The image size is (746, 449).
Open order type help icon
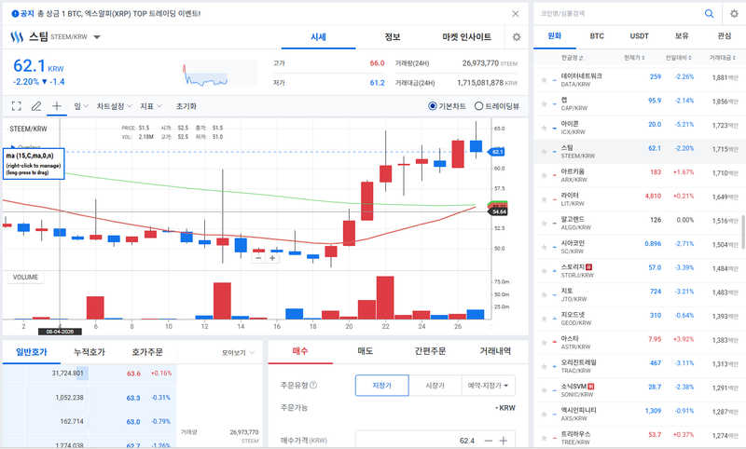pyautogui.click(x=313, y=385)
